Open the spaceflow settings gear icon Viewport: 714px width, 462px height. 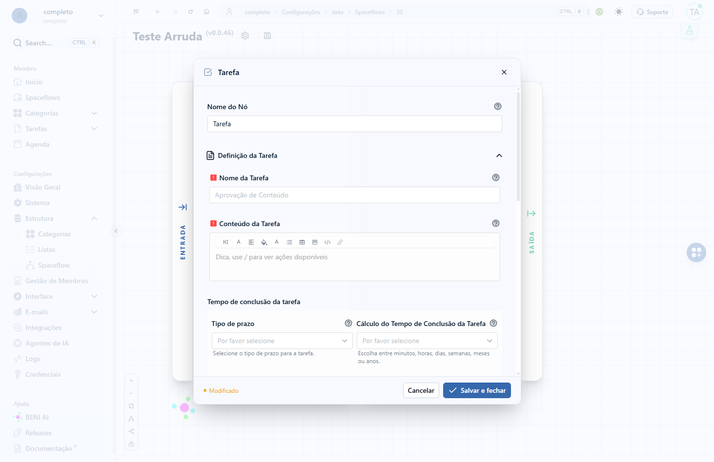coord(245,36)
